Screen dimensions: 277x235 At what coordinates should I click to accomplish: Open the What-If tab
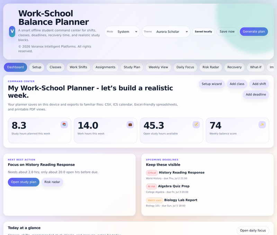pyautogui.click(x=256, y=67)
